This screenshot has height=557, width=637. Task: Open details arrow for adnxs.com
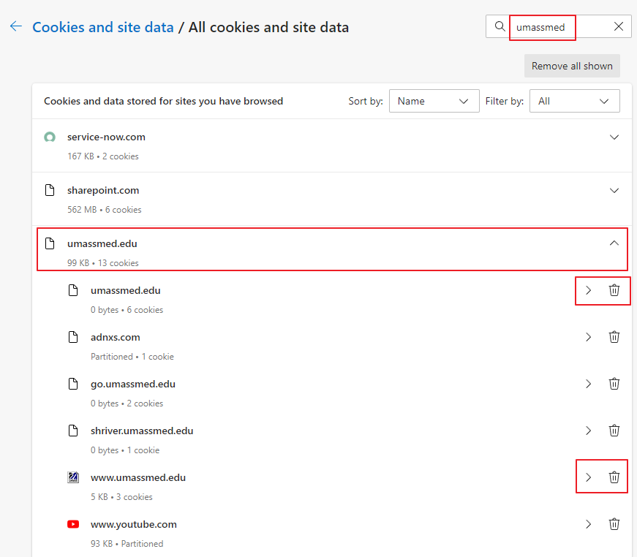pos(588,337)
